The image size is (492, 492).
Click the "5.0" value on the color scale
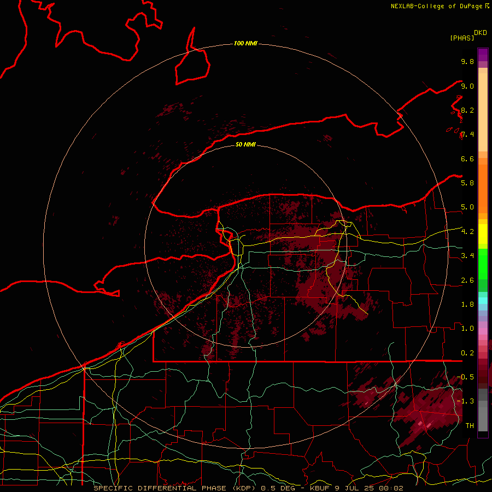point(467,207)
